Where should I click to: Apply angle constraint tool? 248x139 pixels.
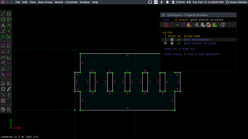coord(9,46)
